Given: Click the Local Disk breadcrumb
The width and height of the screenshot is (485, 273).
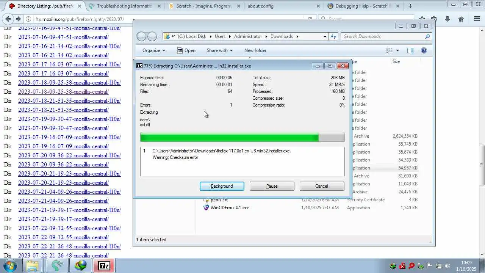Looking at the screenshot, I should pos(192,36).
